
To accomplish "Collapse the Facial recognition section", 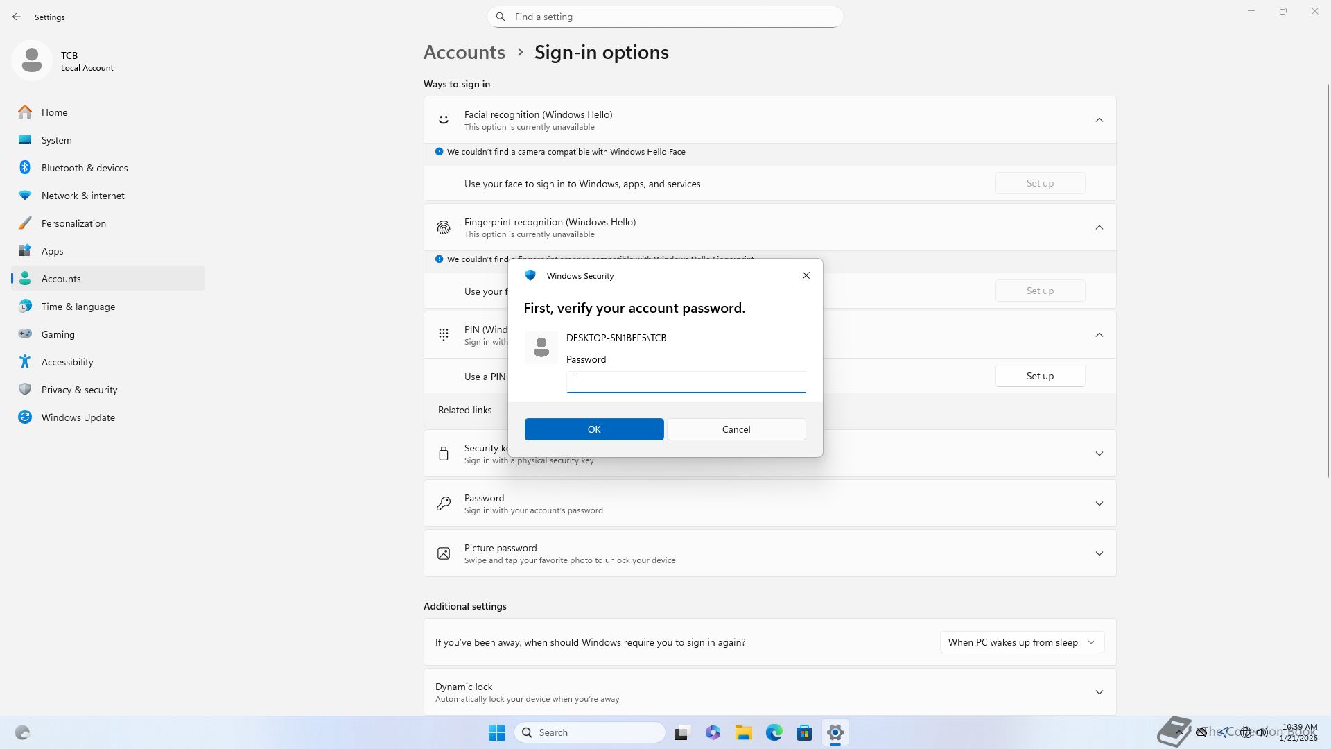I will (x=1099, y=120).
